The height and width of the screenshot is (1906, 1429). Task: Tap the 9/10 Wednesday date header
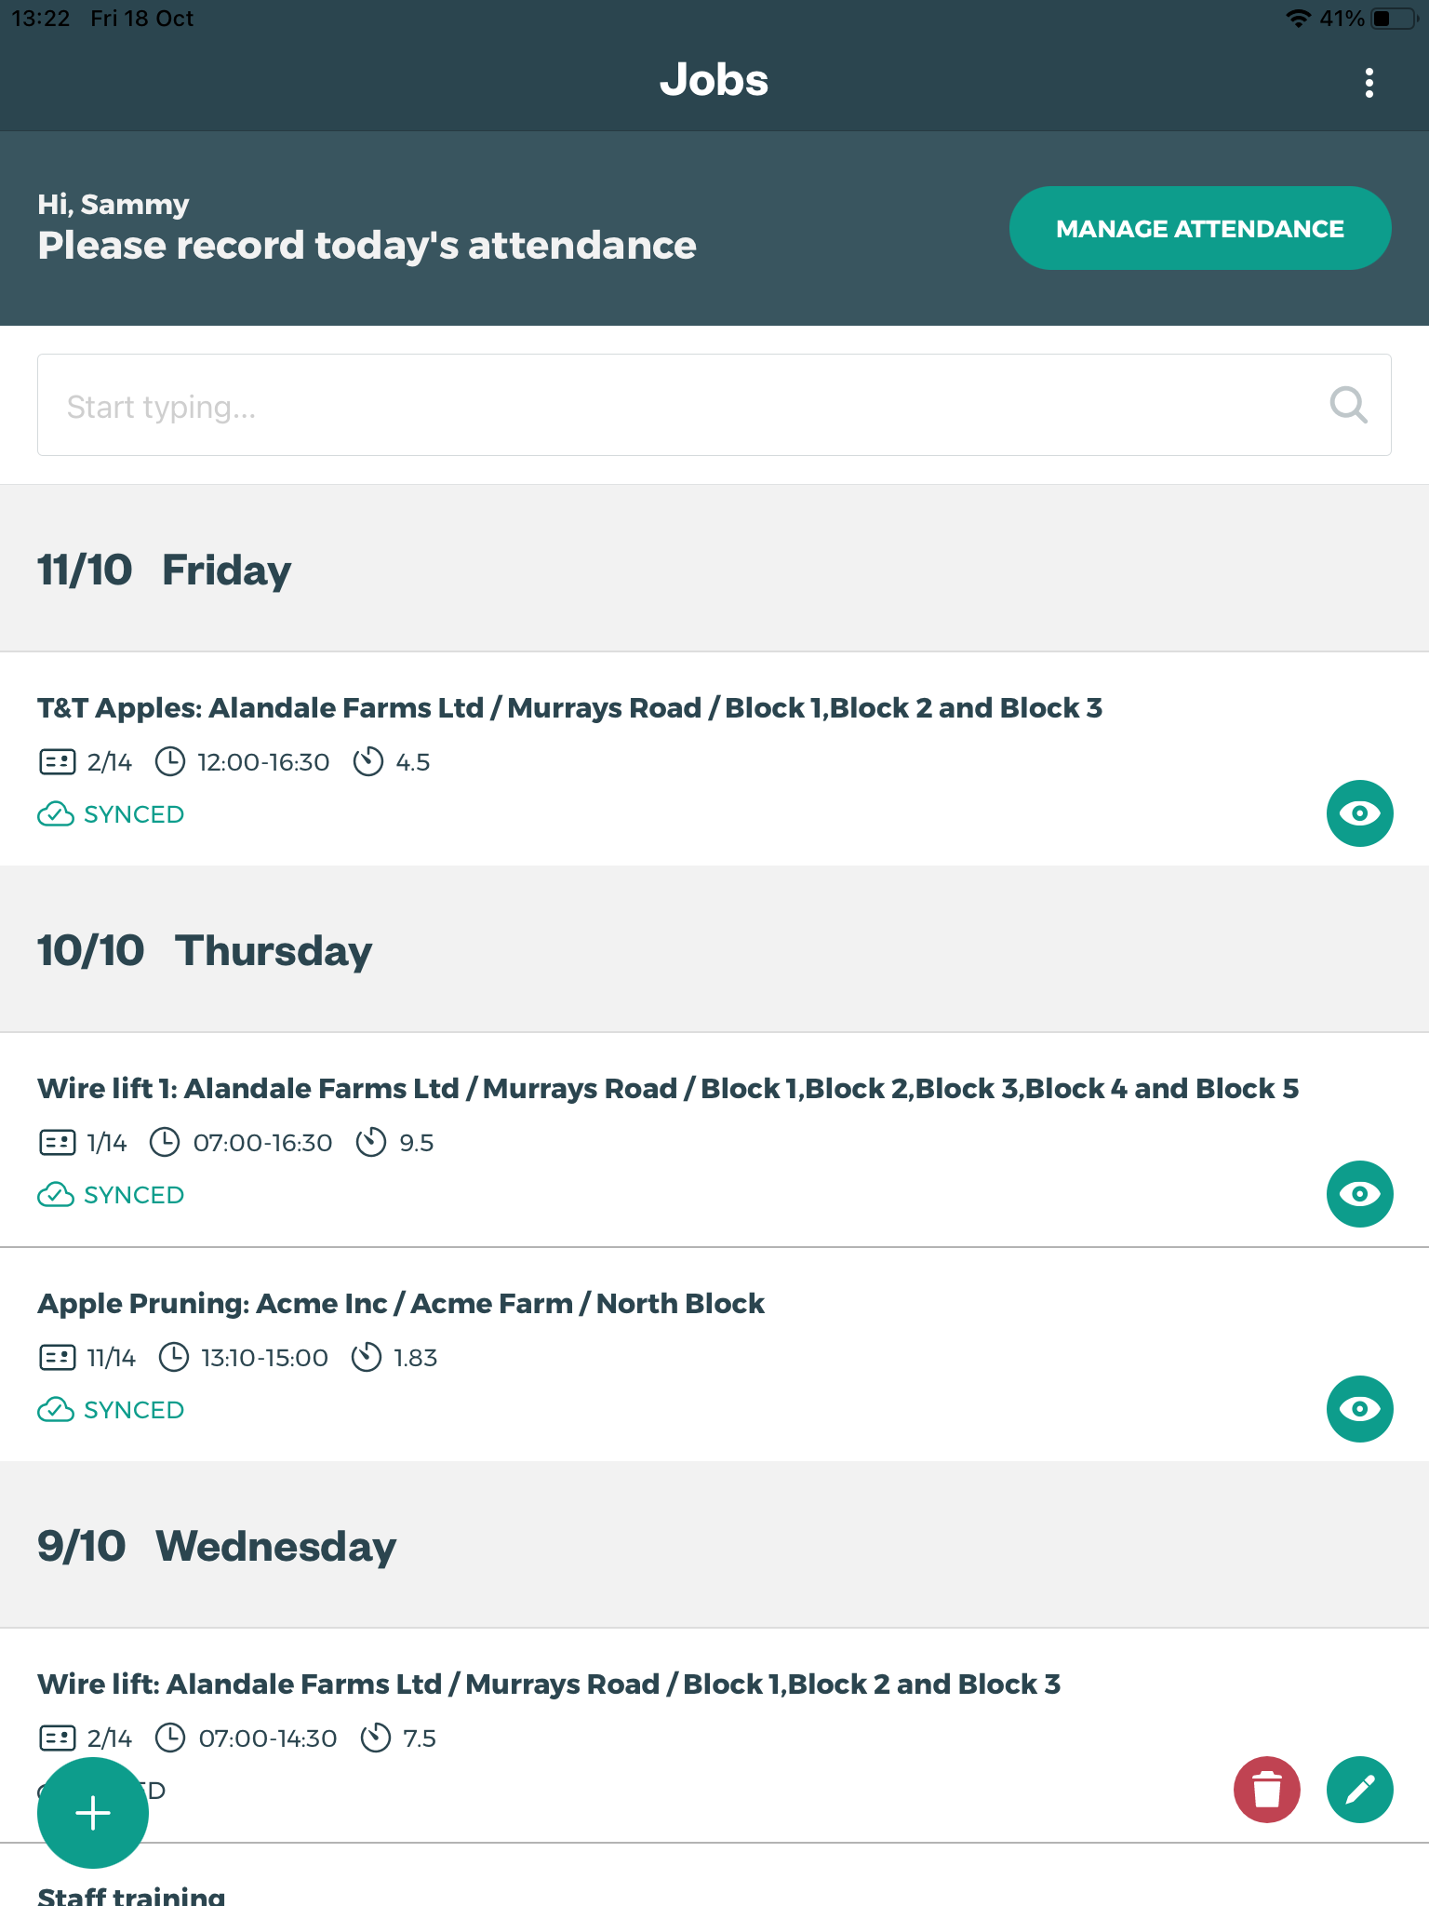(217, 1546)
